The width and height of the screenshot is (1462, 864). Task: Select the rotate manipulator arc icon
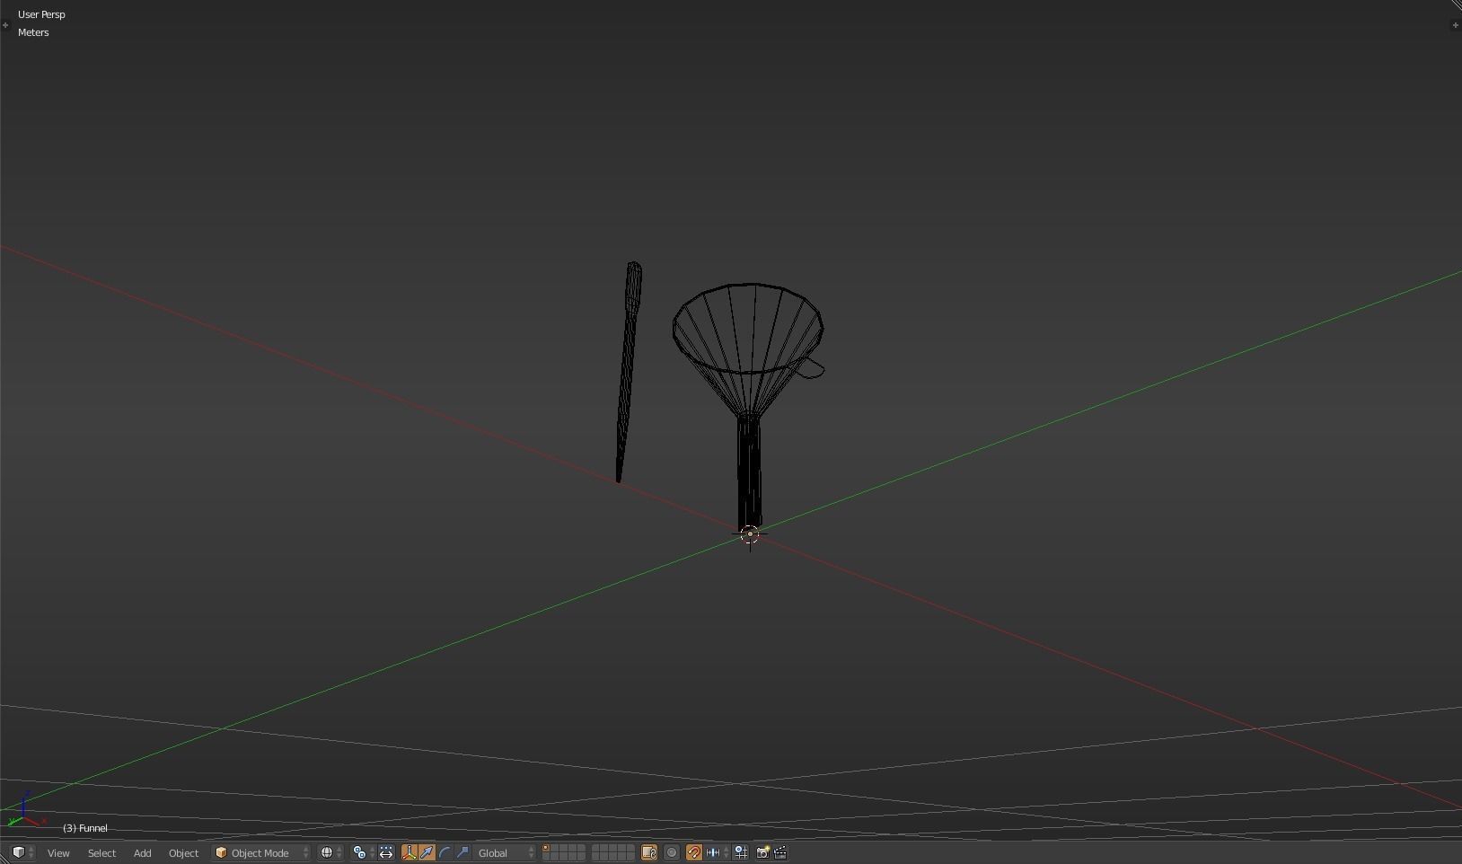tap(445, 853)
